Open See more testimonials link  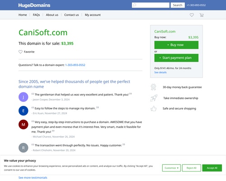click(x=33, y=177)
